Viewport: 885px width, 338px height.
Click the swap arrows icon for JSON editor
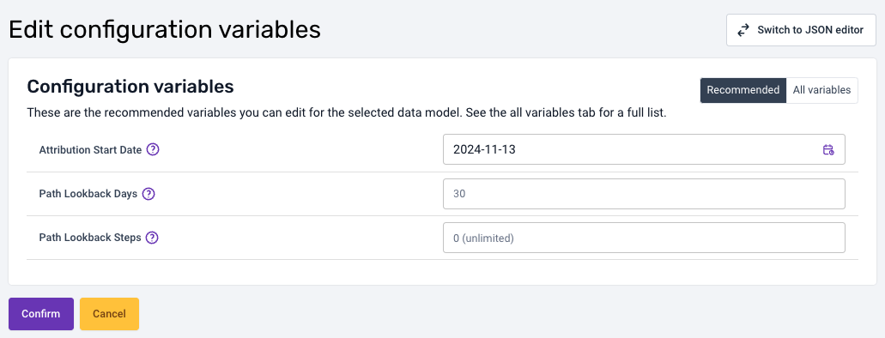point(743,30)
